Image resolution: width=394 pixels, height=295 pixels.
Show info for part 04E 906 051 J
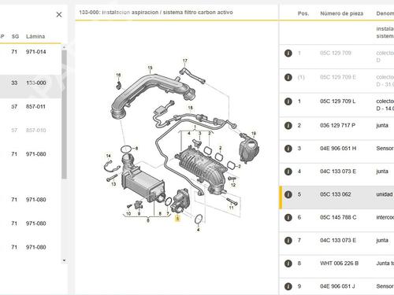(x=288, y=286)
